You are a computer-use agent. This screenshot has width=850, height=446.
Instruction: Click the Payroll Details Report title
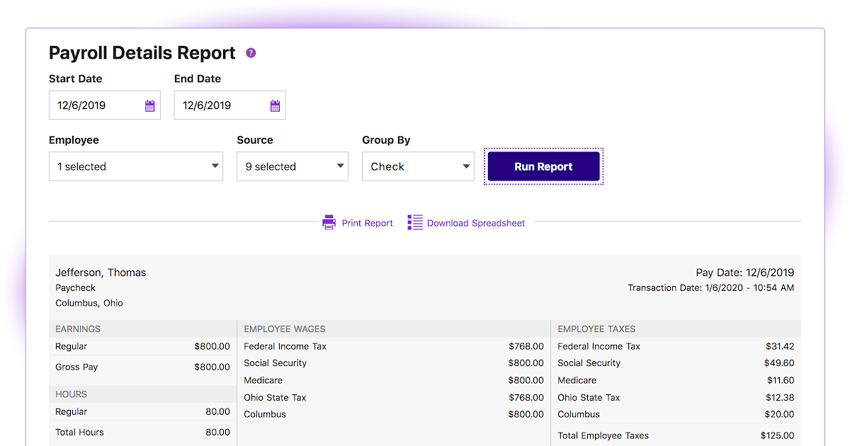pyautogui.click(x=142, y=53)
